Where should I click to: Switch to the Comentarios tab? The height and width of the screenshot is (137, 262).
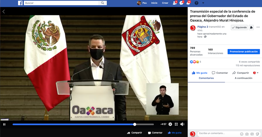[x=206, y=78]
